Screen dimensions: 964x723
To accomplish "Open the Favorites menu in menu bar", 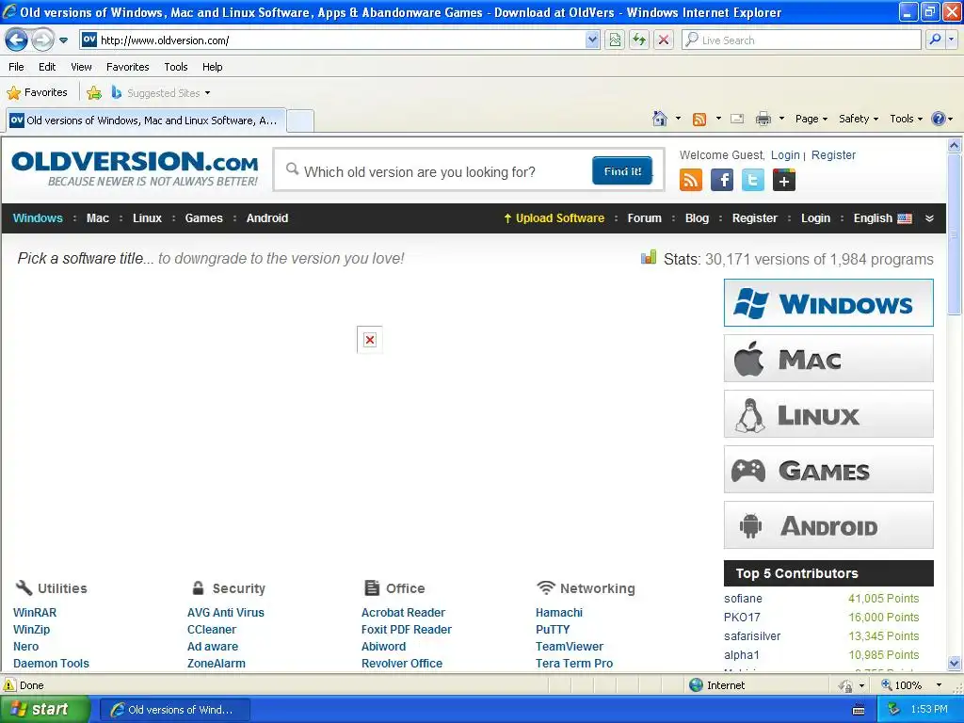I will [x=127, y=67].
